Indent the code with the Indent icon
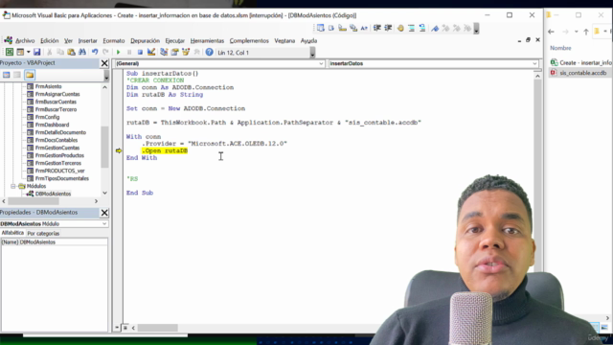The width and height of the screenshot is (613, 345). 377,28
